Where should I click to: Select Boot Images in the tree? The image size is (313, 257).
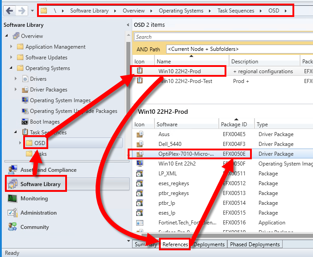click(45, 122)
